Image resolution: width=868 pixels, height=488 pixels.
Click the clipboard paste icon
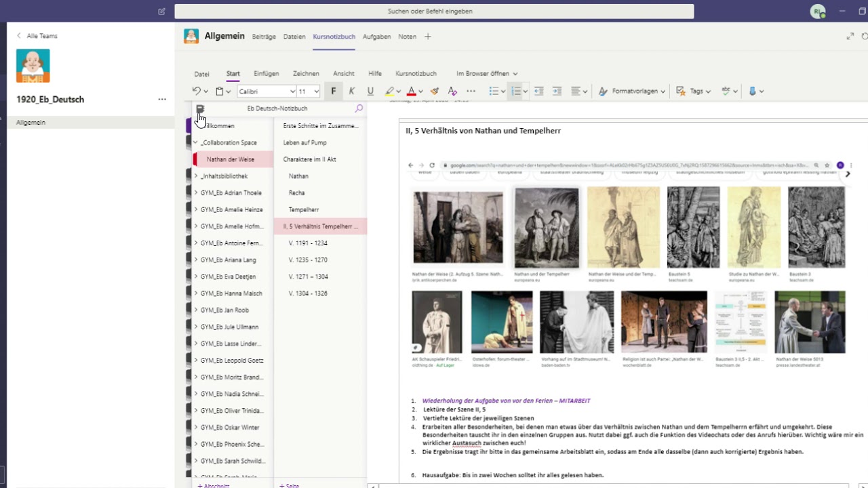click(220, 91)
